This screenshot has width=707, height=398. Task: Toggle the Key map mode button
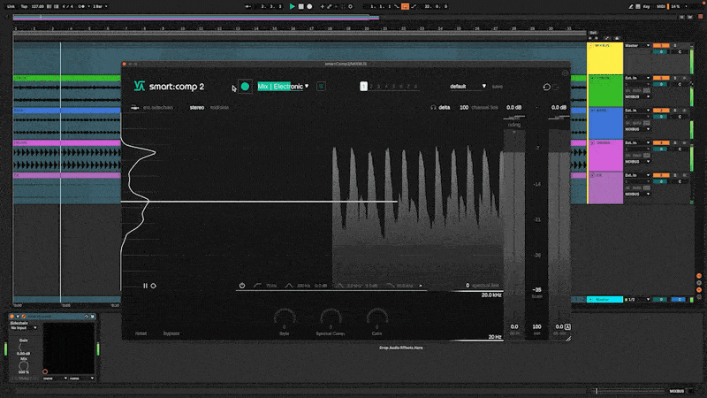(x=646, y=6)
